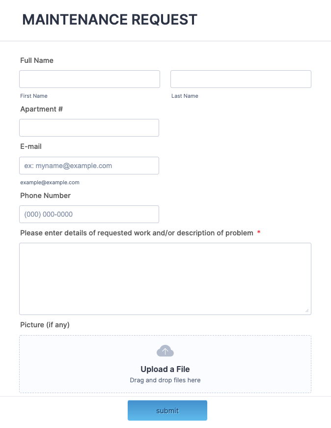Click the text area resize handle
Viewport: 331px width, 428px height.
(307, 311)
